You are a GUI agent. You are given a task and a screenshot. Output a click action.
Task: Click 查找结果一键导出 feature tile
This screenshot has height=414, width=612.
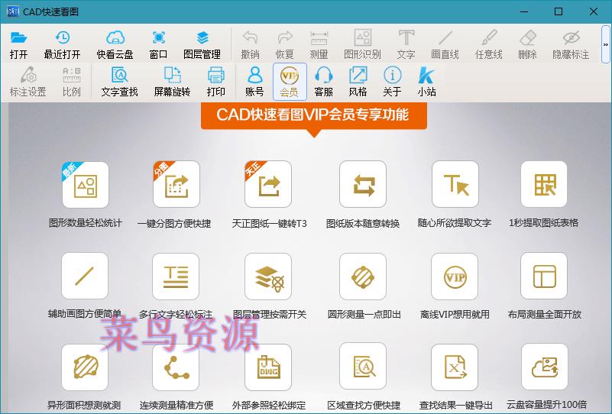click(x=455, y=367)
